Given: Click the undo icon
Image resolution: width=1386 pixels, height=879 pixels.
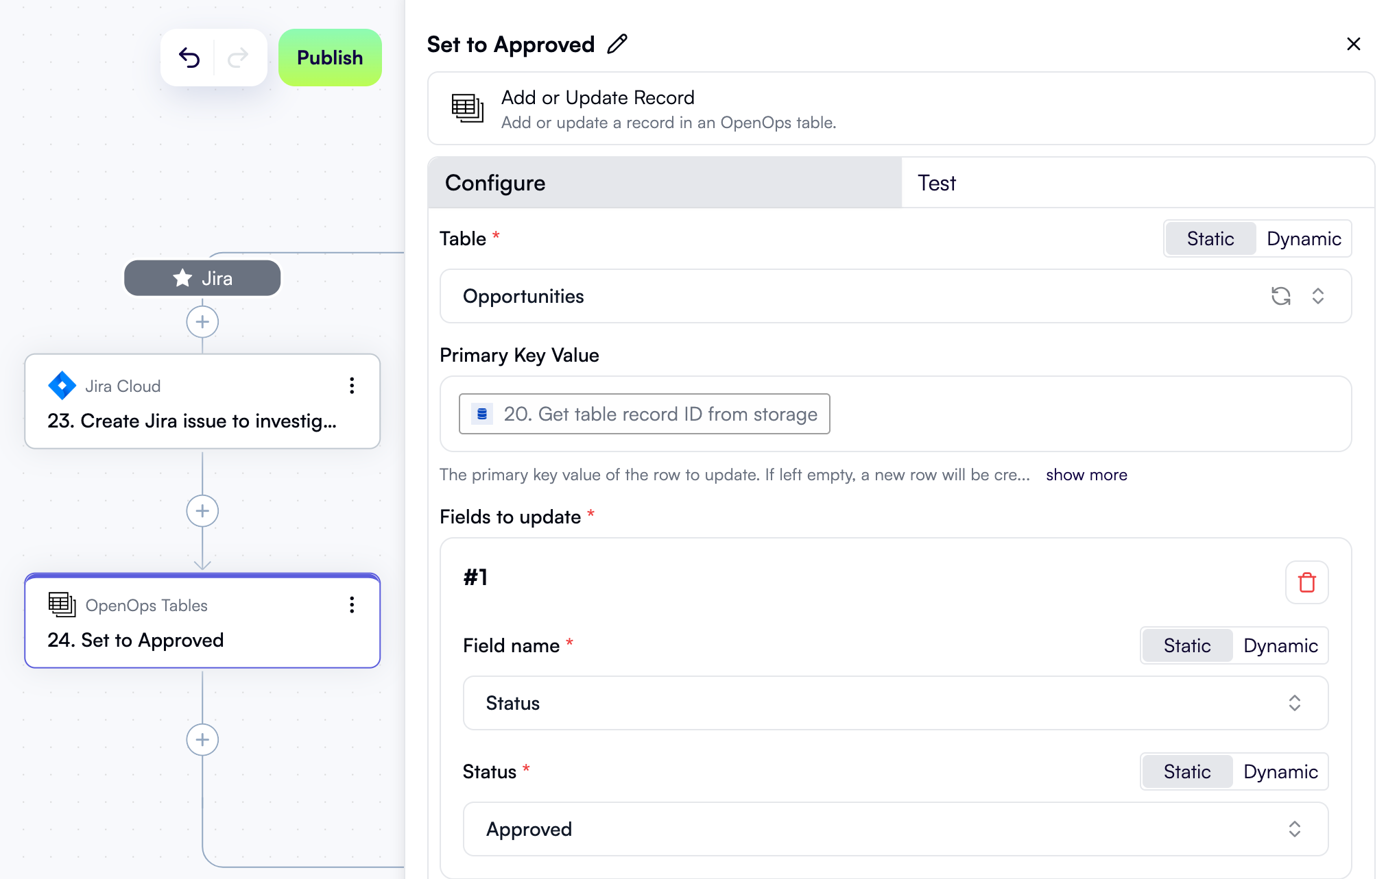Looking at the screenshot, I should 190,58.
